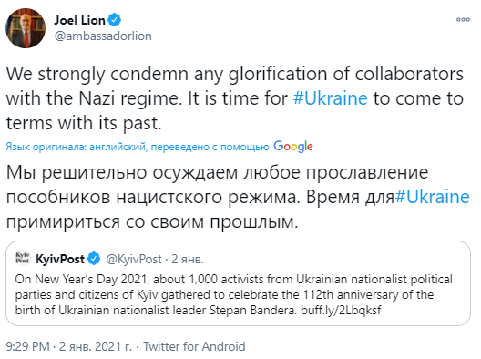Open the @KyivPost handle in quoted tweet
This screenshot has height=359, width=481.
pos(133,260)
